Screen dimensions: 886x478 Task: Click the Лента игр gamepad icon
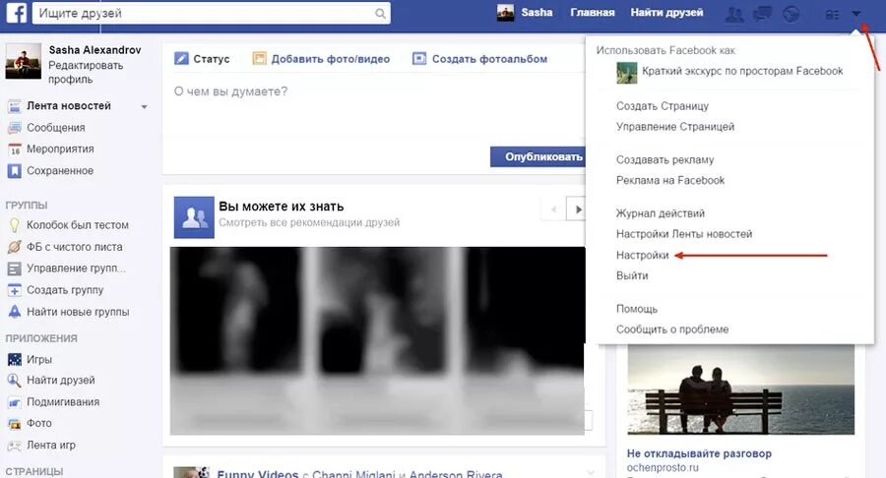click(x=14, y=446)
